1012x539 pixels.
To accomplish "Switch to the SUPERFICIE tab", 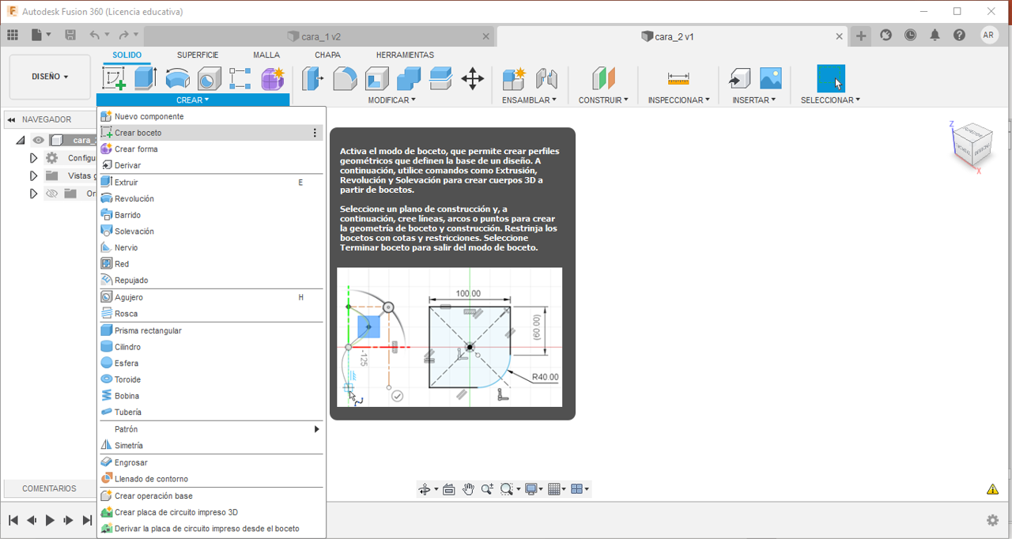I will (198, 55).
